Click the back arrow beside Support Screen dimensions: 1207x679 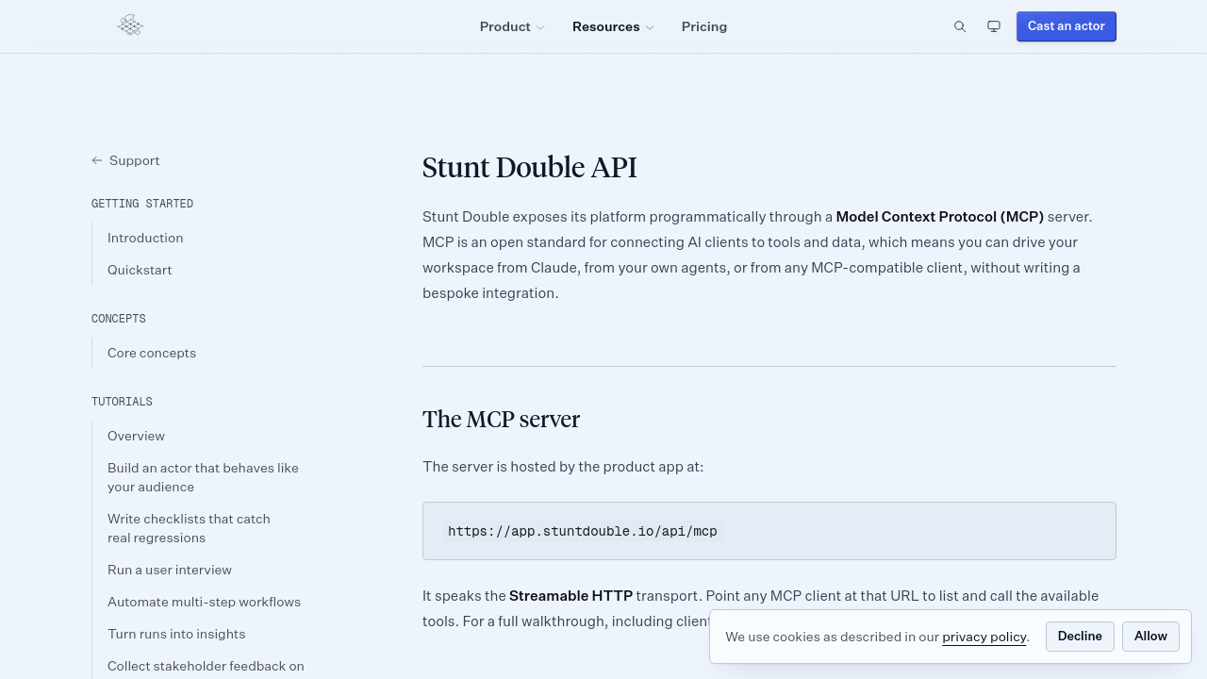tap(97, 160)
